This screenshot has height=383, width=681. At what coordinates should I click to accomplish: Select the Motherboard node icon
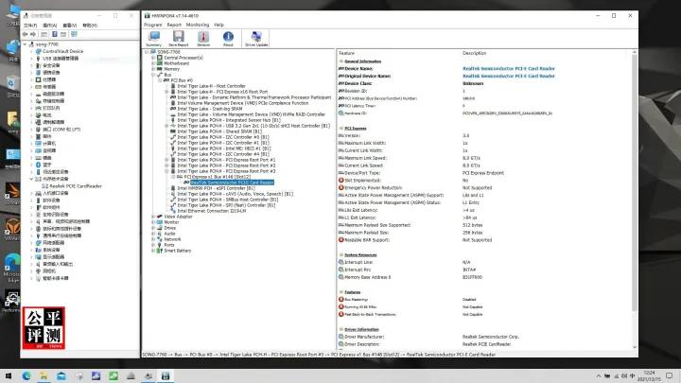160,63
